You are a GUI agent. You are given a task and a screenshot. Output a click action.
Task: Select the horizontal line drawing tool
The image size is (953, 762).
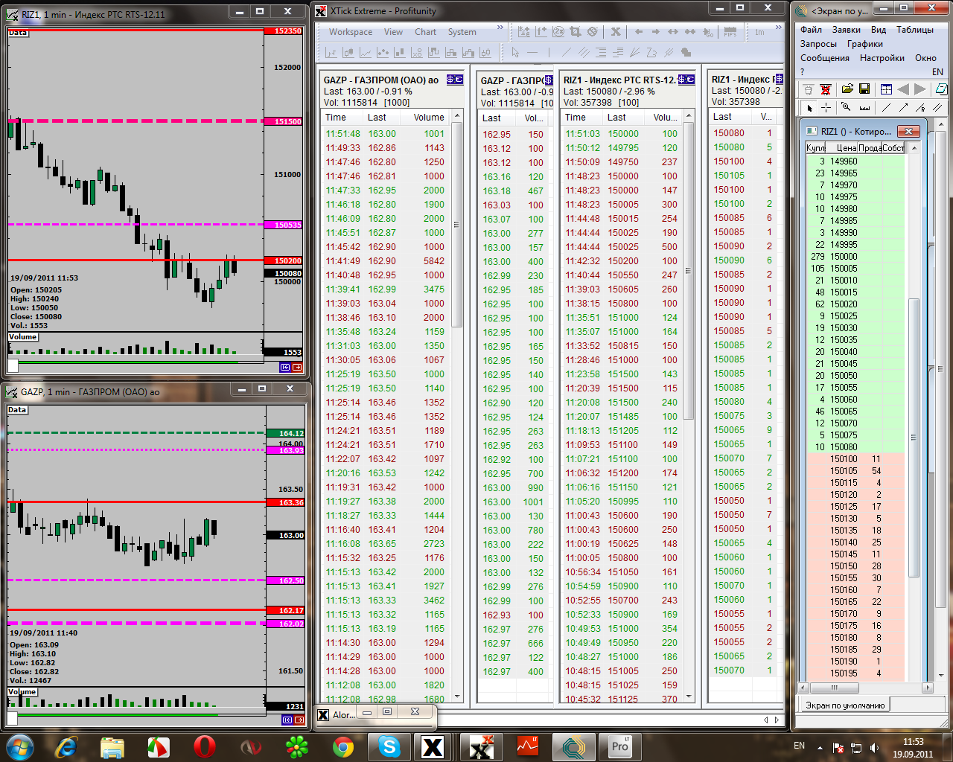532,53
